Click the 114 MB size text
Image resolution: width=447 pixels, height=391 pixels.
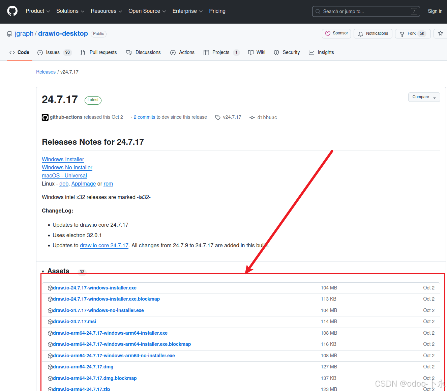pos(329,322)
